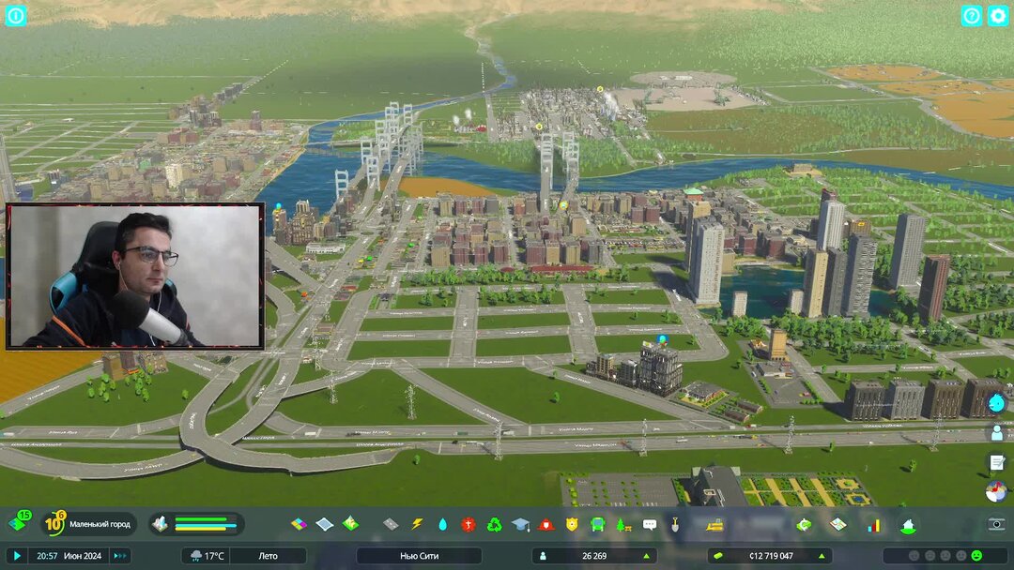Image resolution: width=1014 pixels, height=570 pixels.
Task: Open the journal notes icon on right edge
Action: tap(996, 462)
